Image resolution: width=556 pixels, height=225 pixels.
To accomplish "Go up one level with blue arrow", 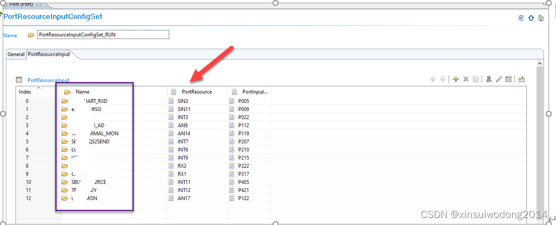I will 531,18.
